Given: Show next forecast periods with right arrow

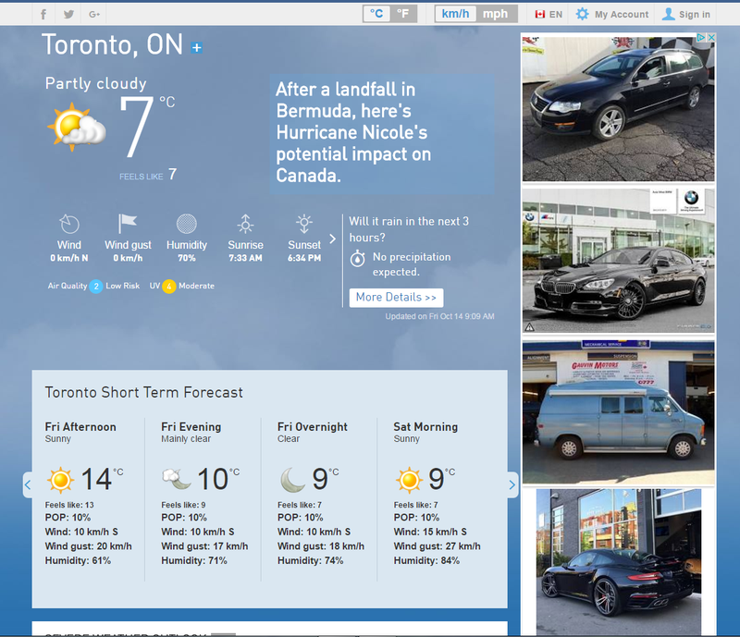Looking at the screenshot, I should pyautogui.click(x=512, y=485).
